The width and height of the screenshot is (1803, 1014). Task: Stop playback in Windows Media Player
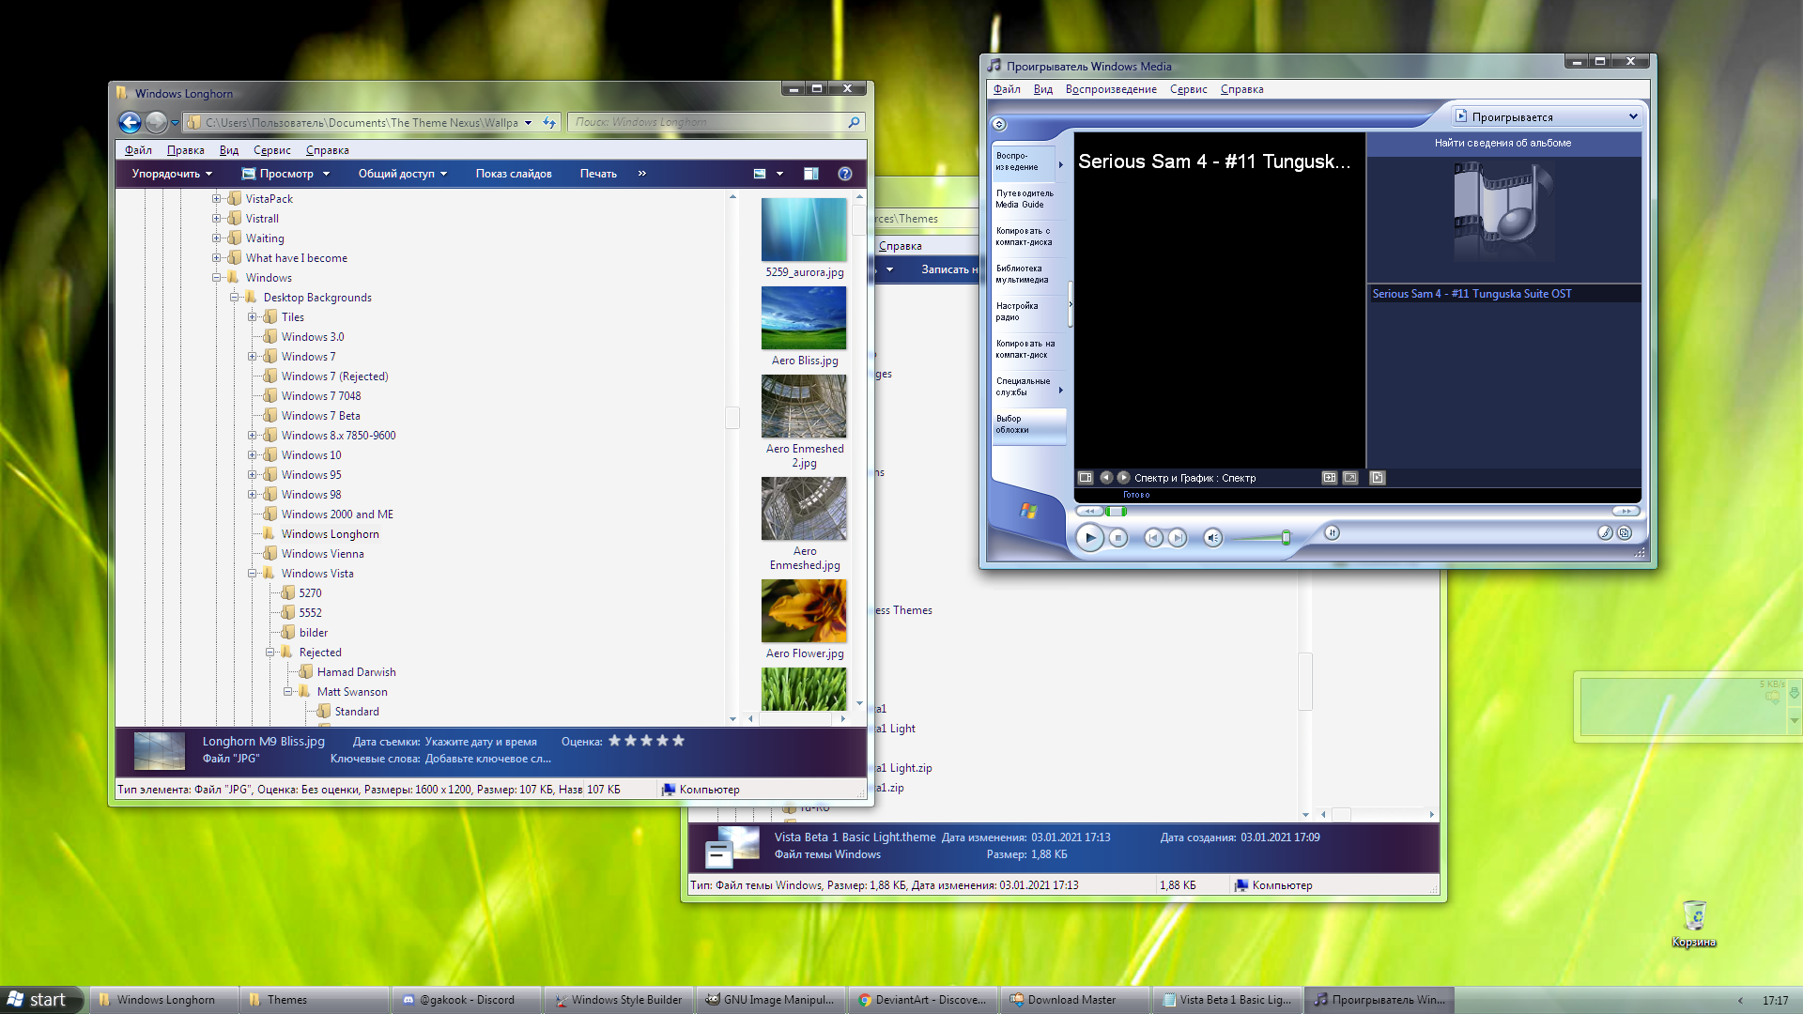click(1117, 537)
